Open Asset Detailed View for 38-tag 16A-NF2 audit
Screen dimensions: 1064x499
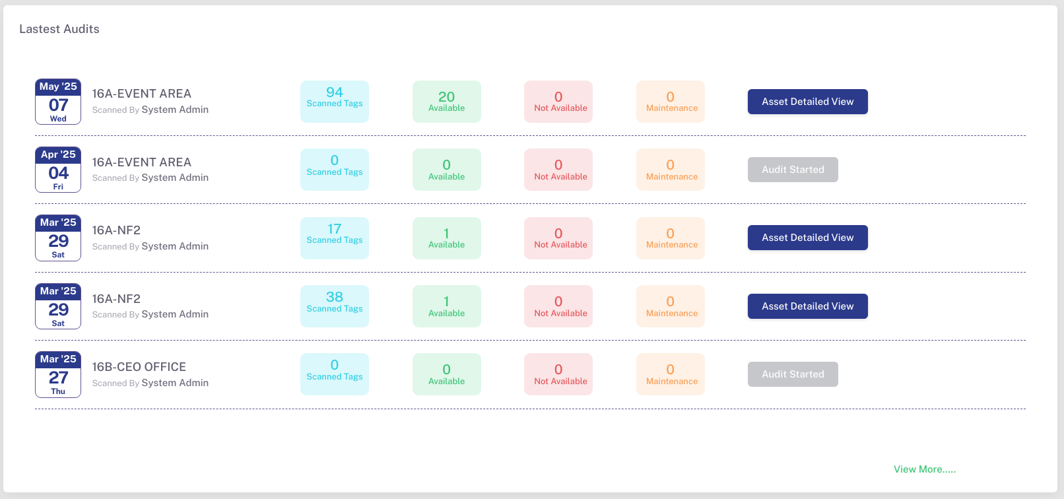pyautogui.click(x=807, y=306)
